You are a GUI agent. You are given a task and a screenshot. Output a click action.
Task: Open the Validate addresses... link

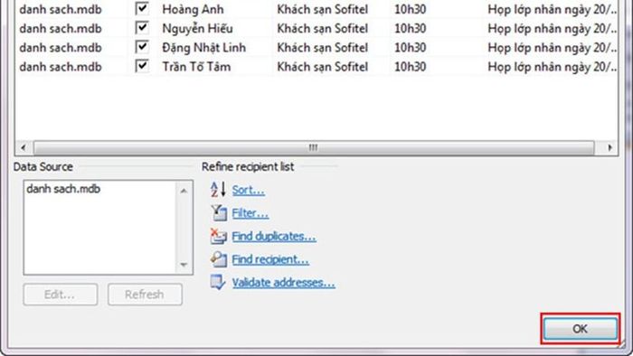click(283, 283)
